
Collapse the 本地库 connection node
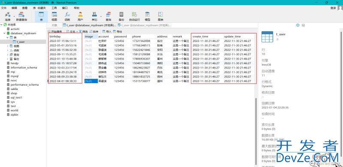2,25
